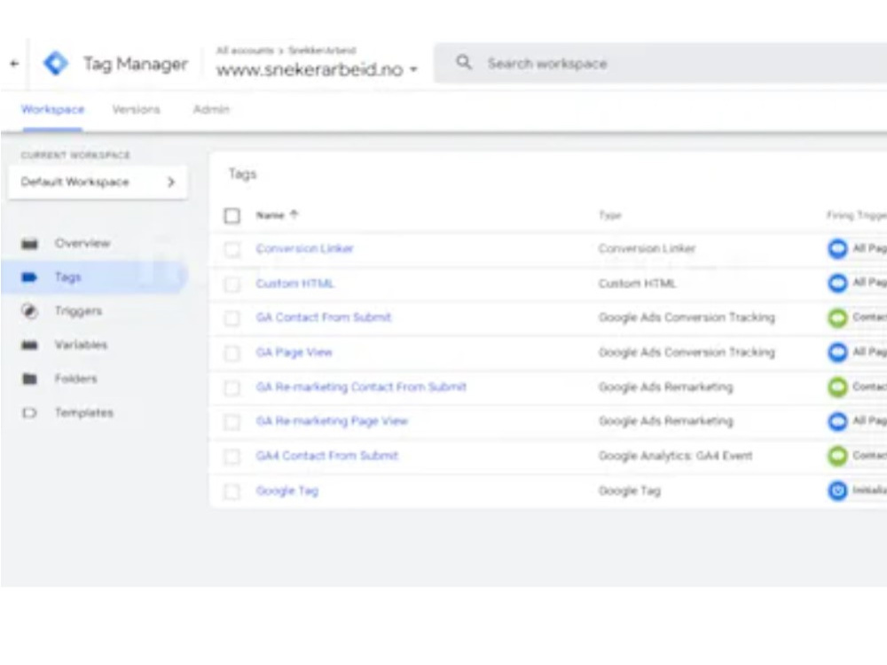Sort tags by the Name column arrow
The height and width of the screenshot is (665, 887).
pos(294,215)
